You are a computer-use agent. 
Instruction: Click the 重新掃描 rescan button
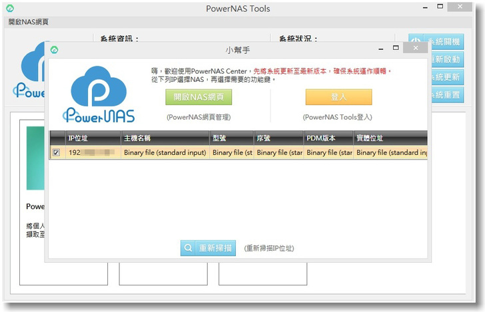[208, 248]
